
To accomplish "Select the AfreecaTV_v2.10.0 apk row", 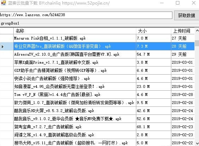I will click(97, 54).
